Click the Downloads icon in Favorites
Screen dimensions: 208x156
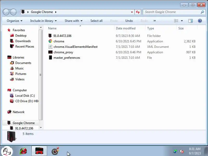coord(12,41)
